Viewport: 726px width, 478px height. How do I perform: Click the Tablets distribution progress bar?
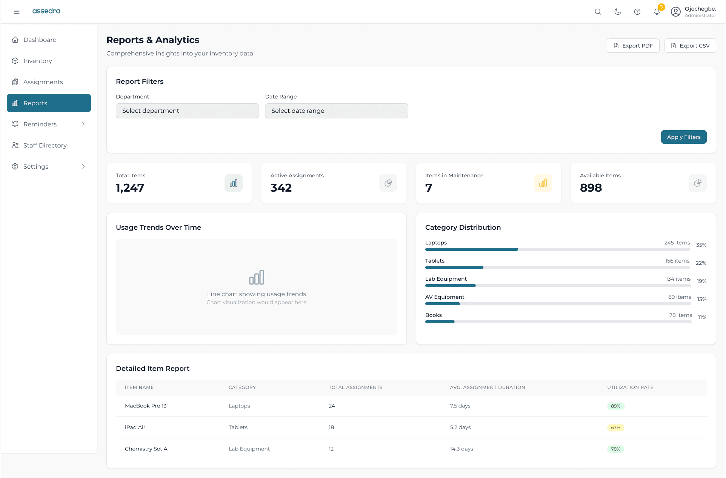click(x=557, y=267)
